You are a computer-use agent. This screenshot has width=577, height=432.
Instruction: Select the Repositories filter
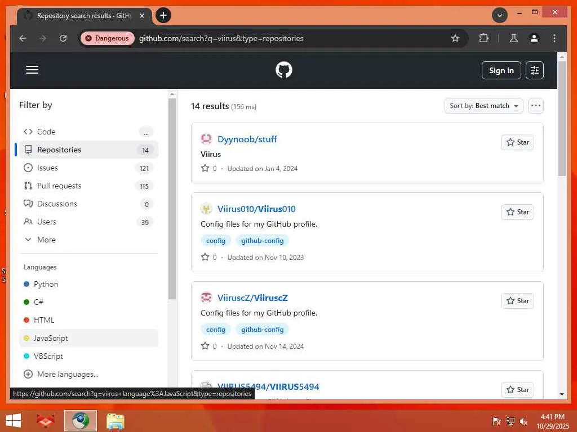[x=88, y=150]
